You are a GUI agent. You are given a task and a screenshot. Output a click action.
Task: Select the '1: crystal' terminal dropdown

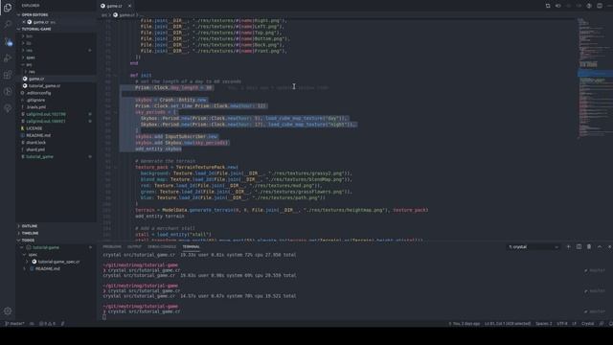click(534, 247)
